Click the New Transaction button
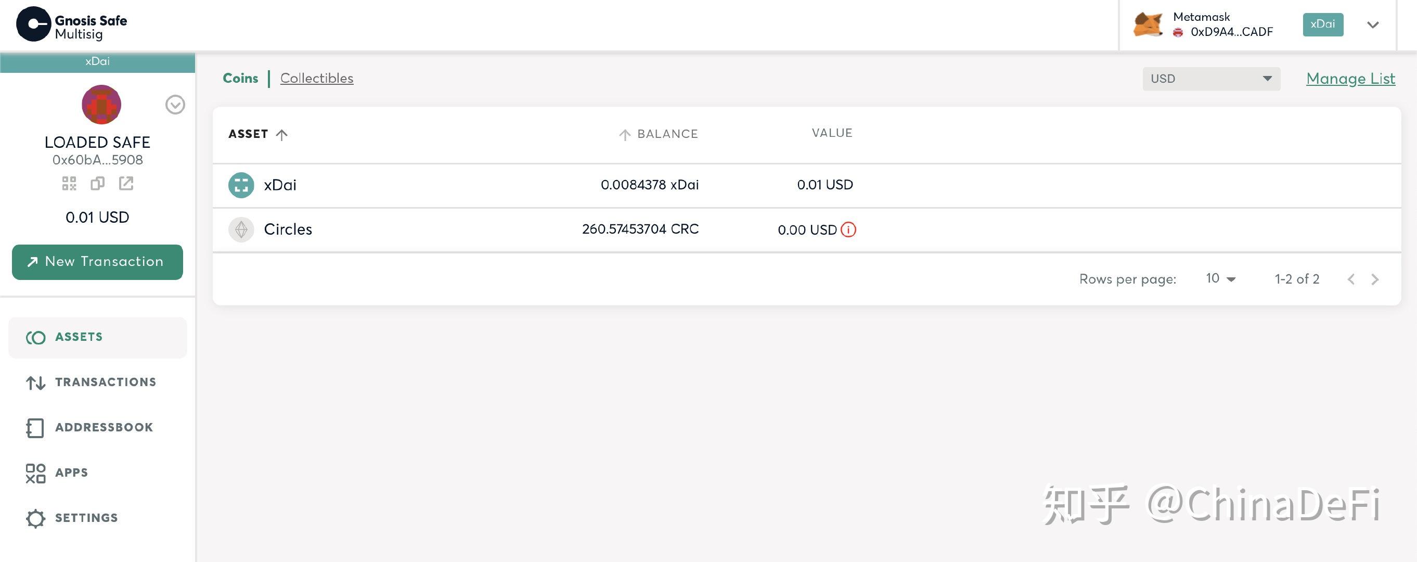This screenshot has width=1417, height=562. (x=98, y=261)
